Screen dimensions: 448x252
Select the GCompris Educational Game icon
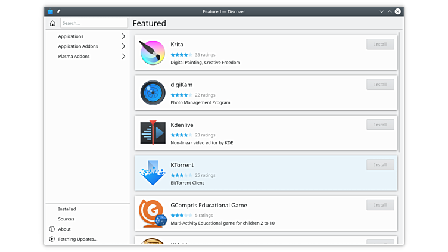point(153,213)
